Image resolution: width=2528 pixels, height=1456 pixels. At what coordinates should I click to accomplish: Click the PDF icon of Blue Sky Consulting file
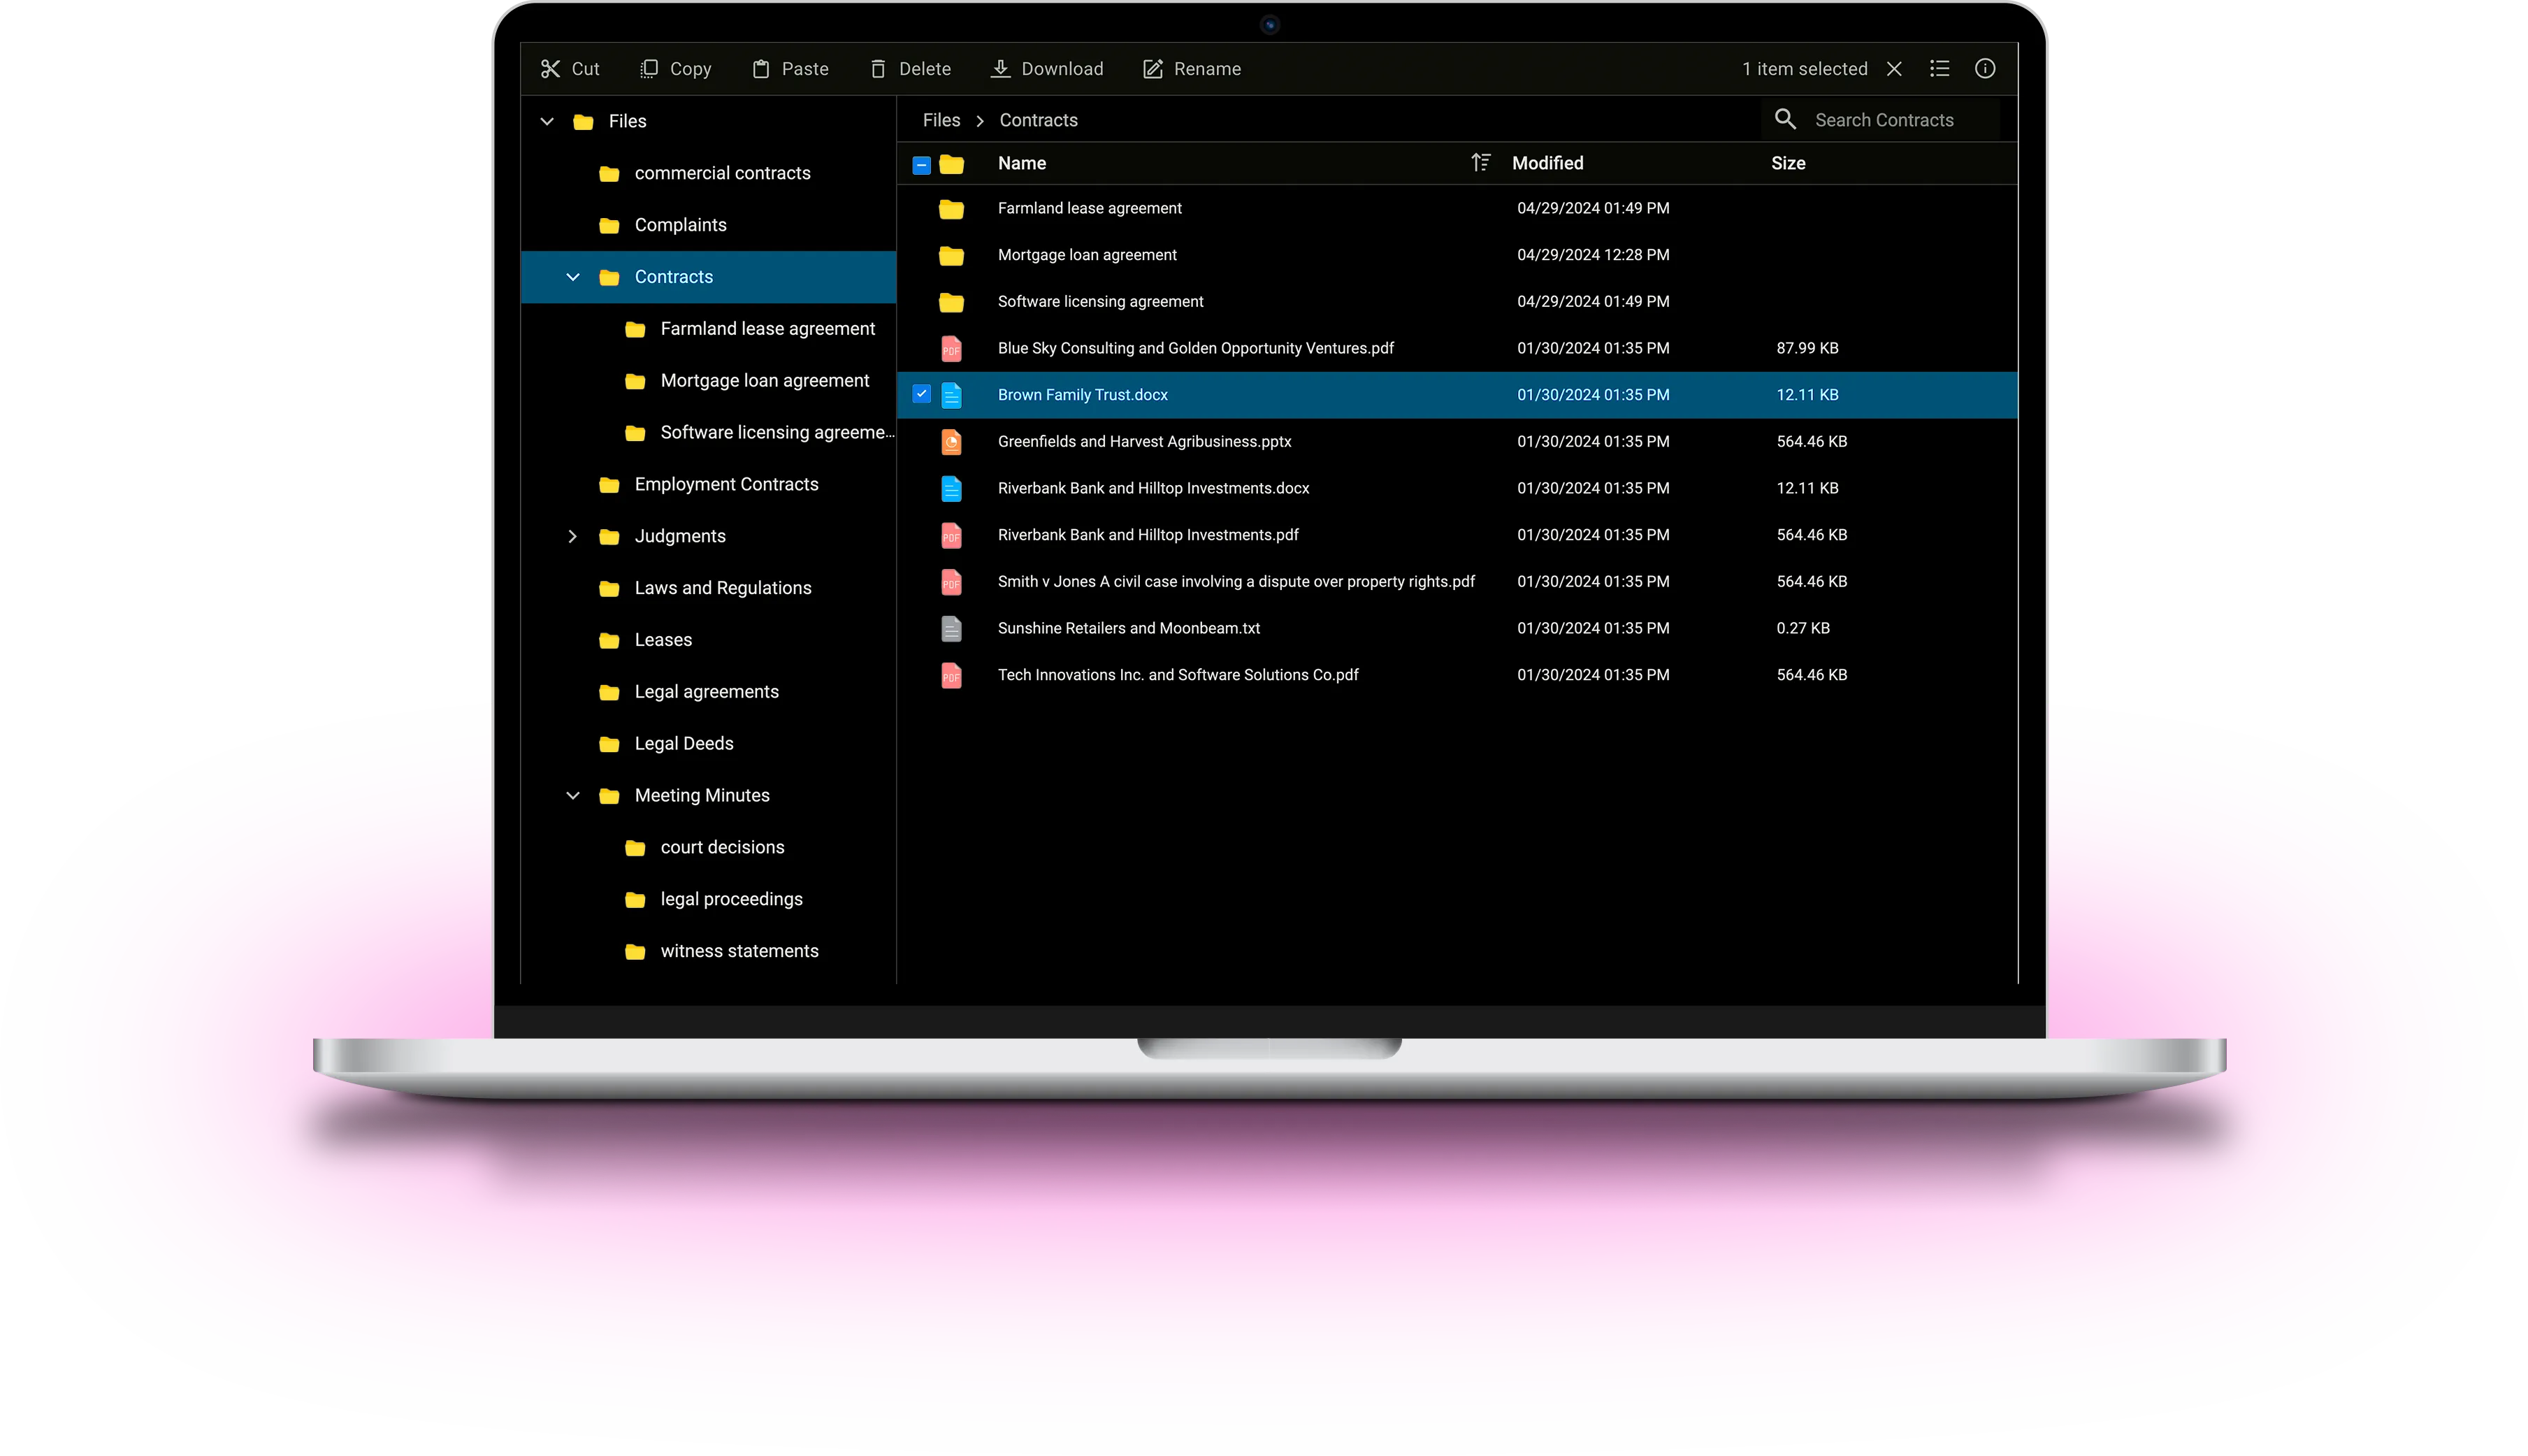tap(952, 348)
